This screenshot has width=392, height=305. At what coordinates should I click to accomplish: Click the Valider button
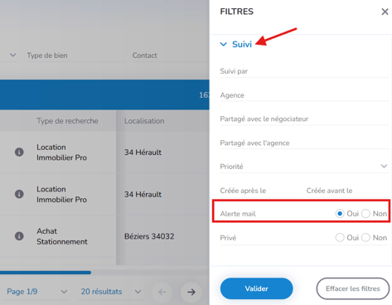256,288
